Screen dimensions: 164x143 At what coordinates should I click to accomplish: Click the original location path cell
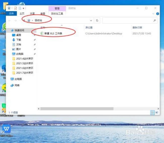104,33
